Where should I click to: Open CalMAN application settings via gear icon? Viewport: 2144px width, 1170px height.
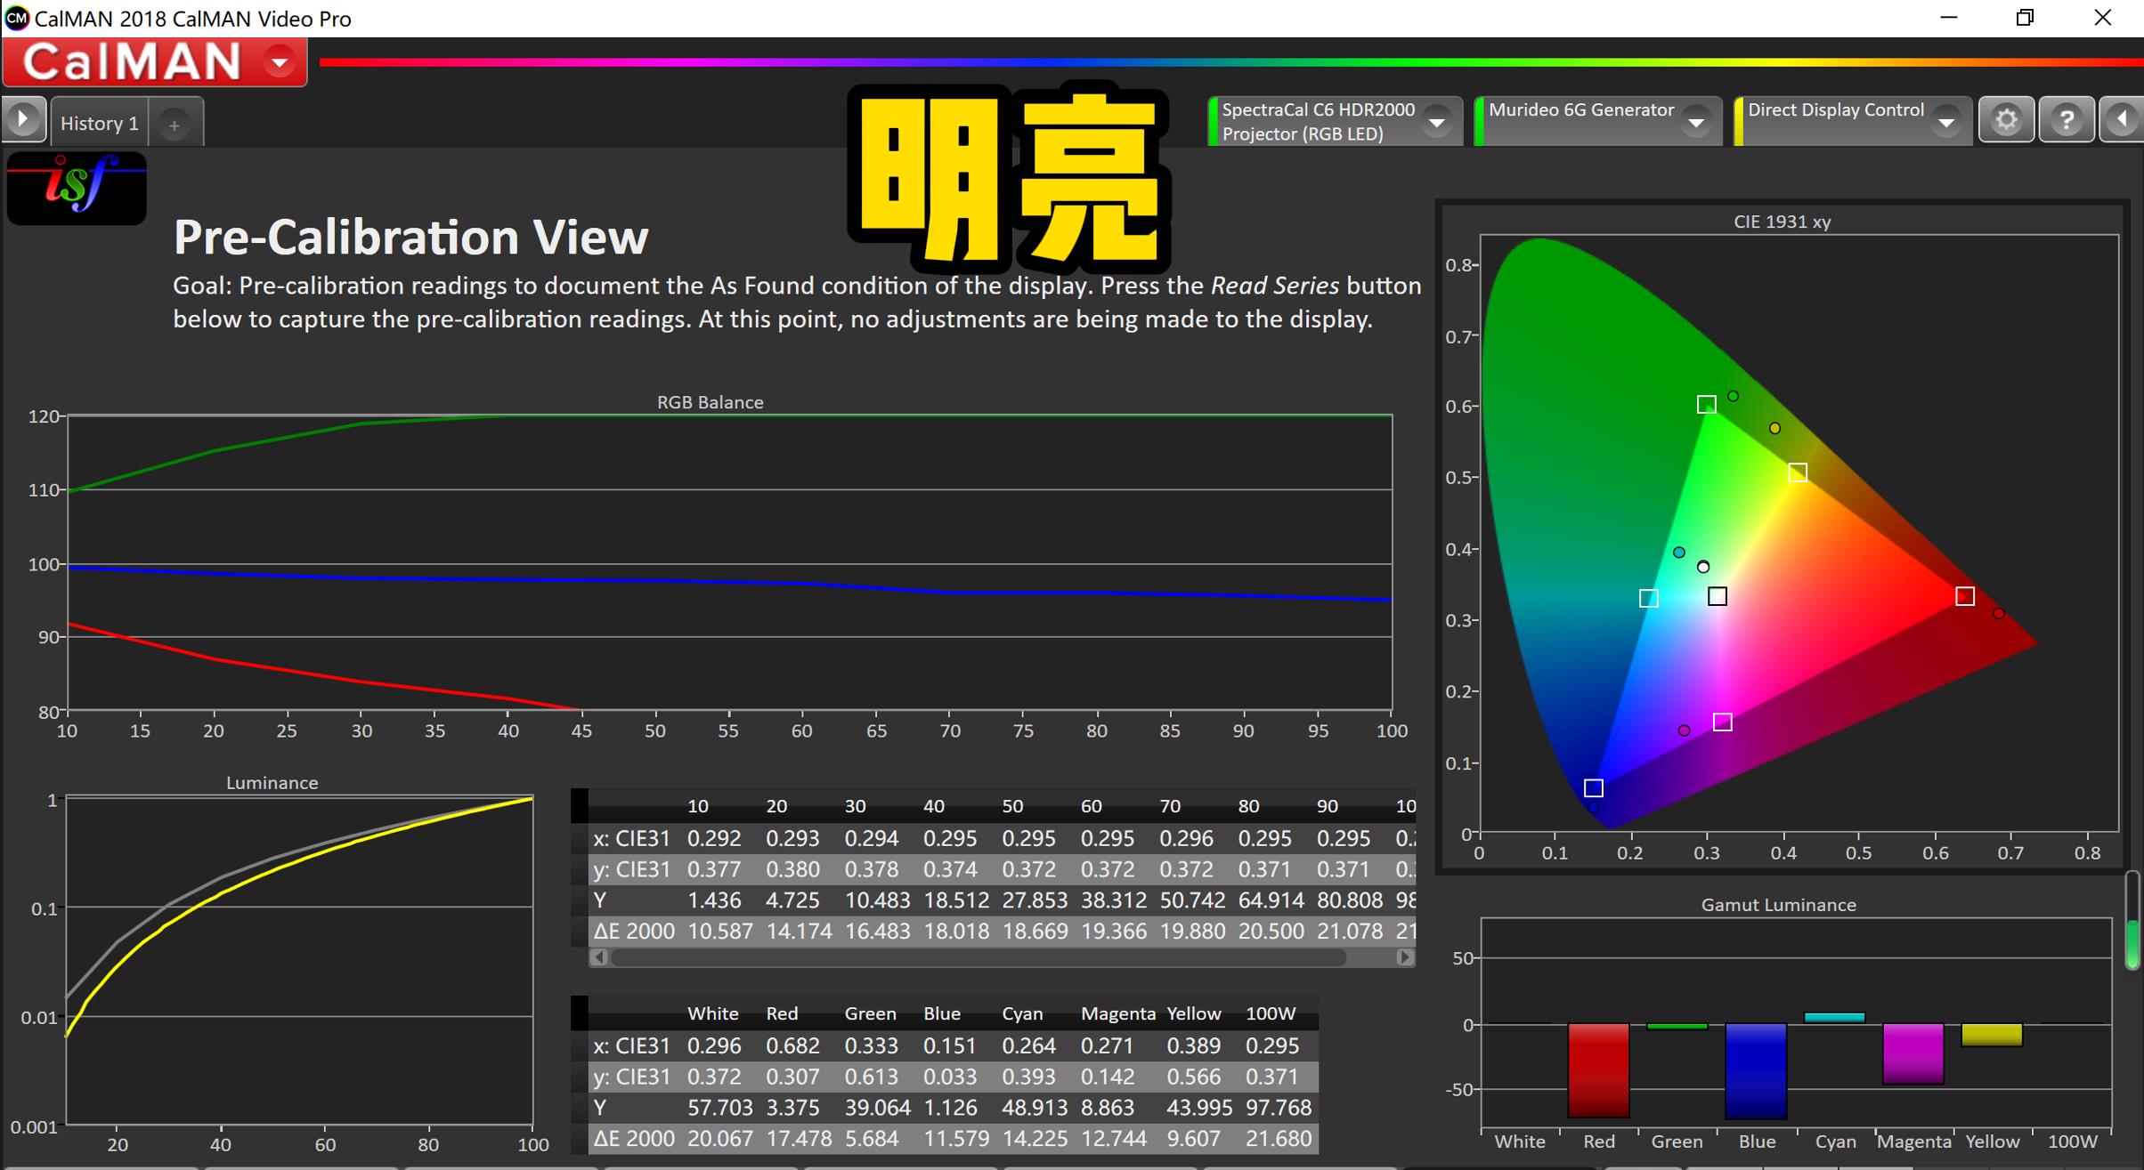2006,118
